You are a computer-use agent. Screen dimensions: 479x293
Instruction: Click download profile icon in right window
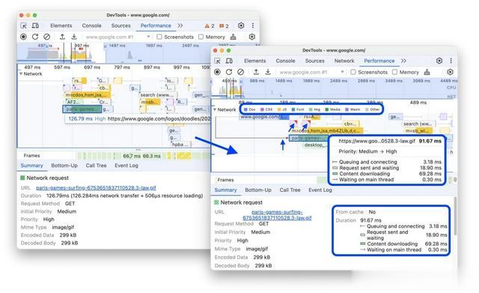click(x=268, y=72)
